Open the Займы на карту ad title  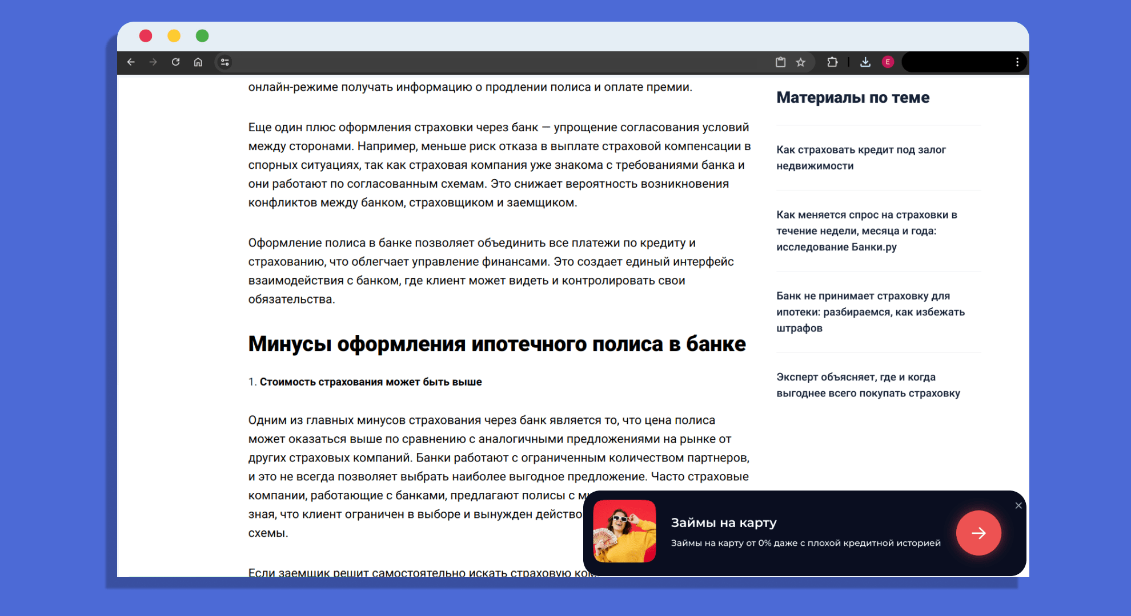[x=723, y=522]
